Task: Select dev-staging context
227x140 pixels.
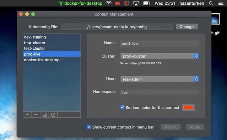Action: [x=52, y=37]
